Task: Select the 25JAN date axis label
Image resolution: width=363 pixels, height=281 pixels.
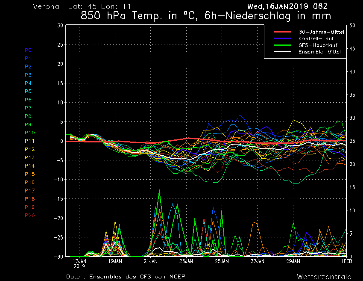Action: pos(222,260)
